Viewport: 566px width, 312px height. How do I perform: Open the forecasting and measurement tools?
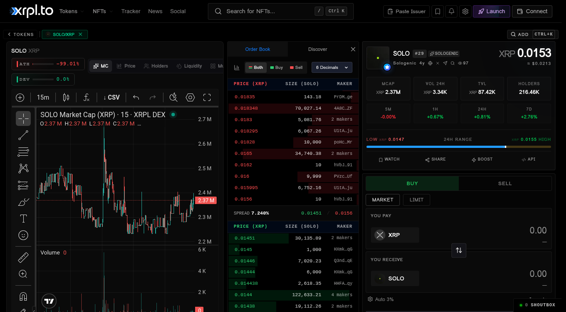(x=23, y=185)
